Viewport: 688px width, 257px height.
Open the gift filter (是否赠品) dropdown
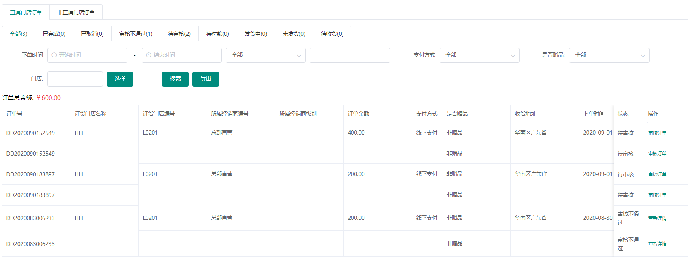pos(609,55)
